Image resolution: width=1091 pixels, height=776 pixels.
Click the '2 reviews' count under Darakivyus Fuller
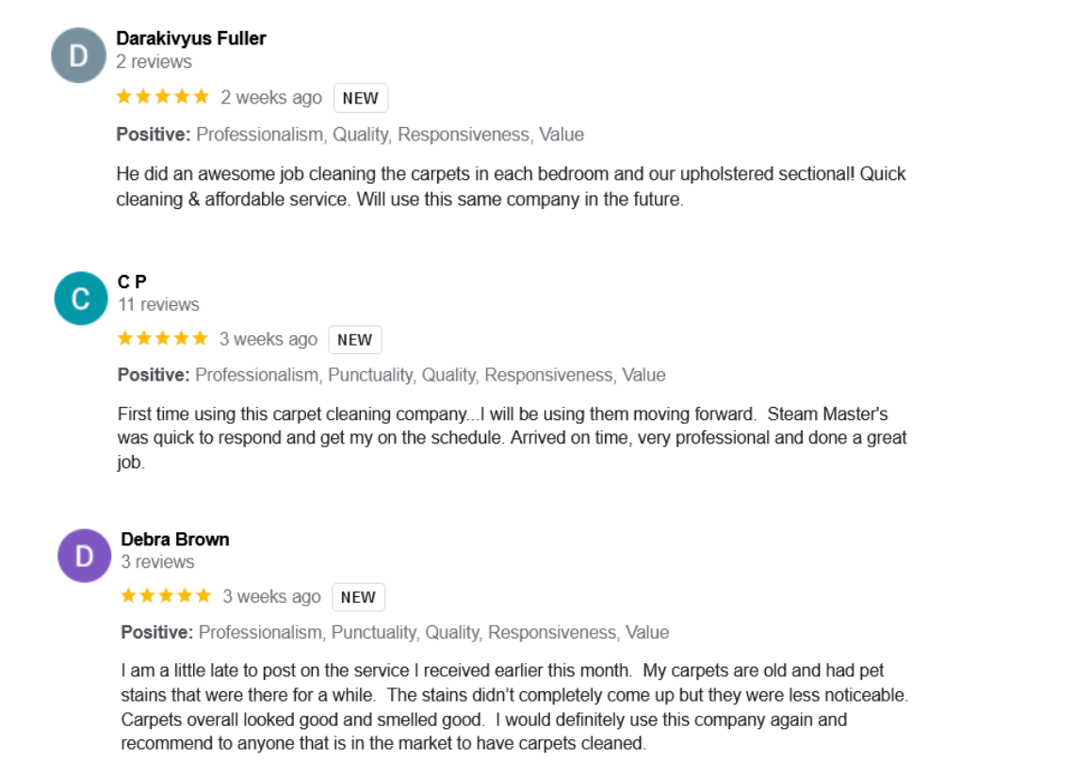coord(154,62)
